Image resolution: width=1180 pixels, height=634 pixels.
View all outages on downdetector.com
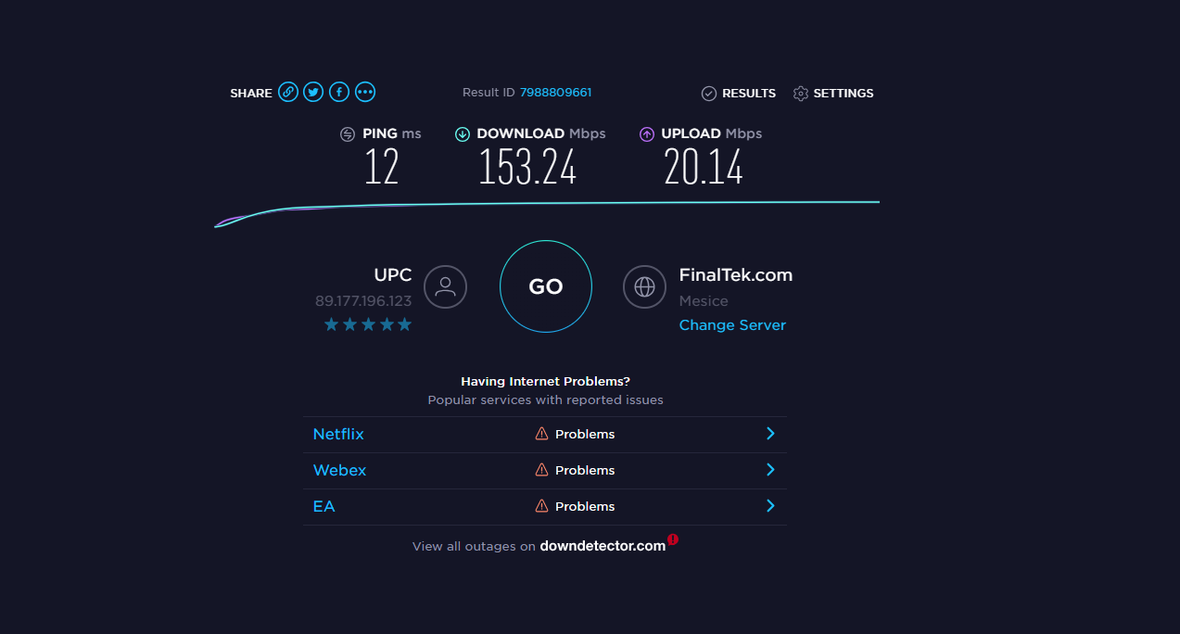pos(603,546)
